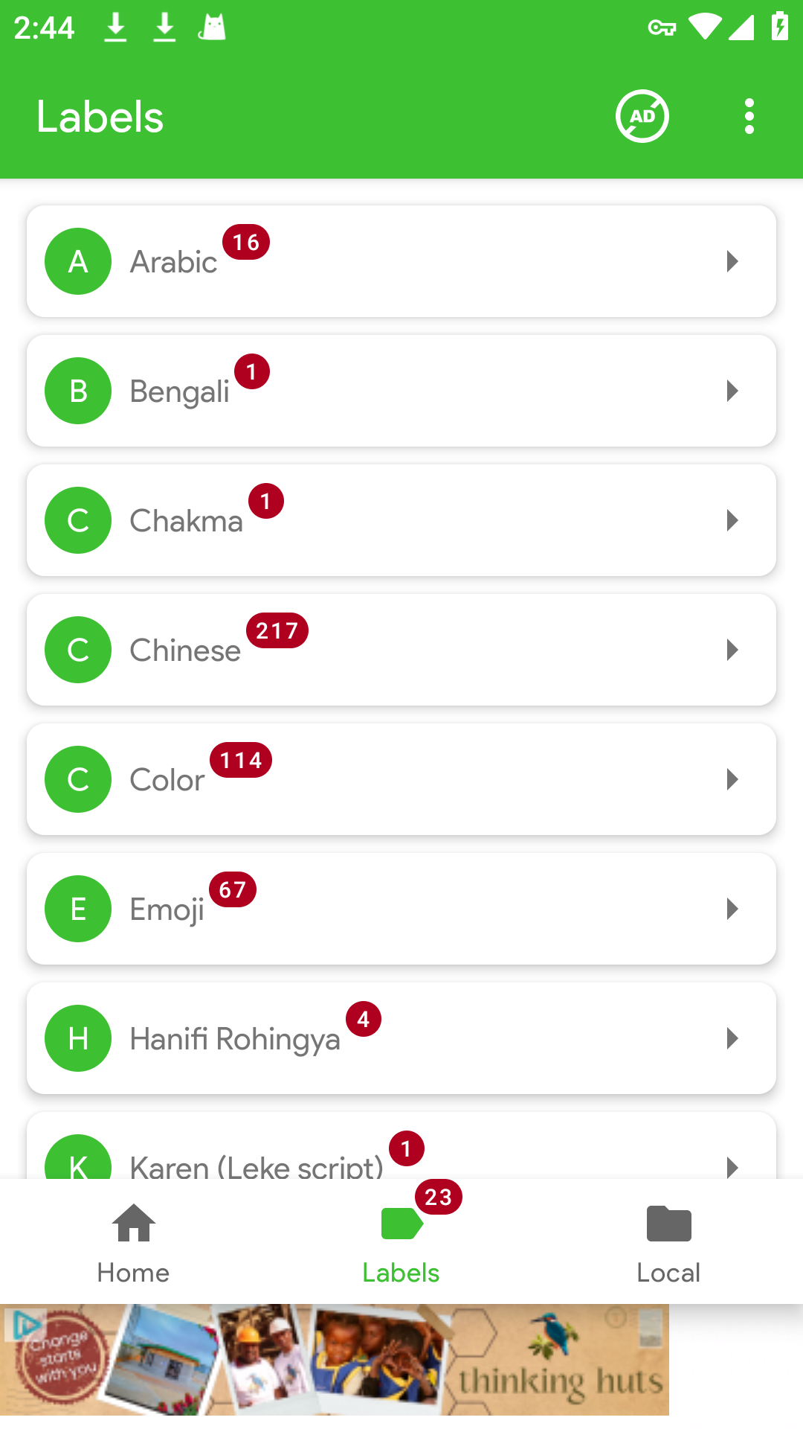The height and width of the screenshot is (1429, 803).
Task: Open the three-dot overflow menu
Action: 749,116
